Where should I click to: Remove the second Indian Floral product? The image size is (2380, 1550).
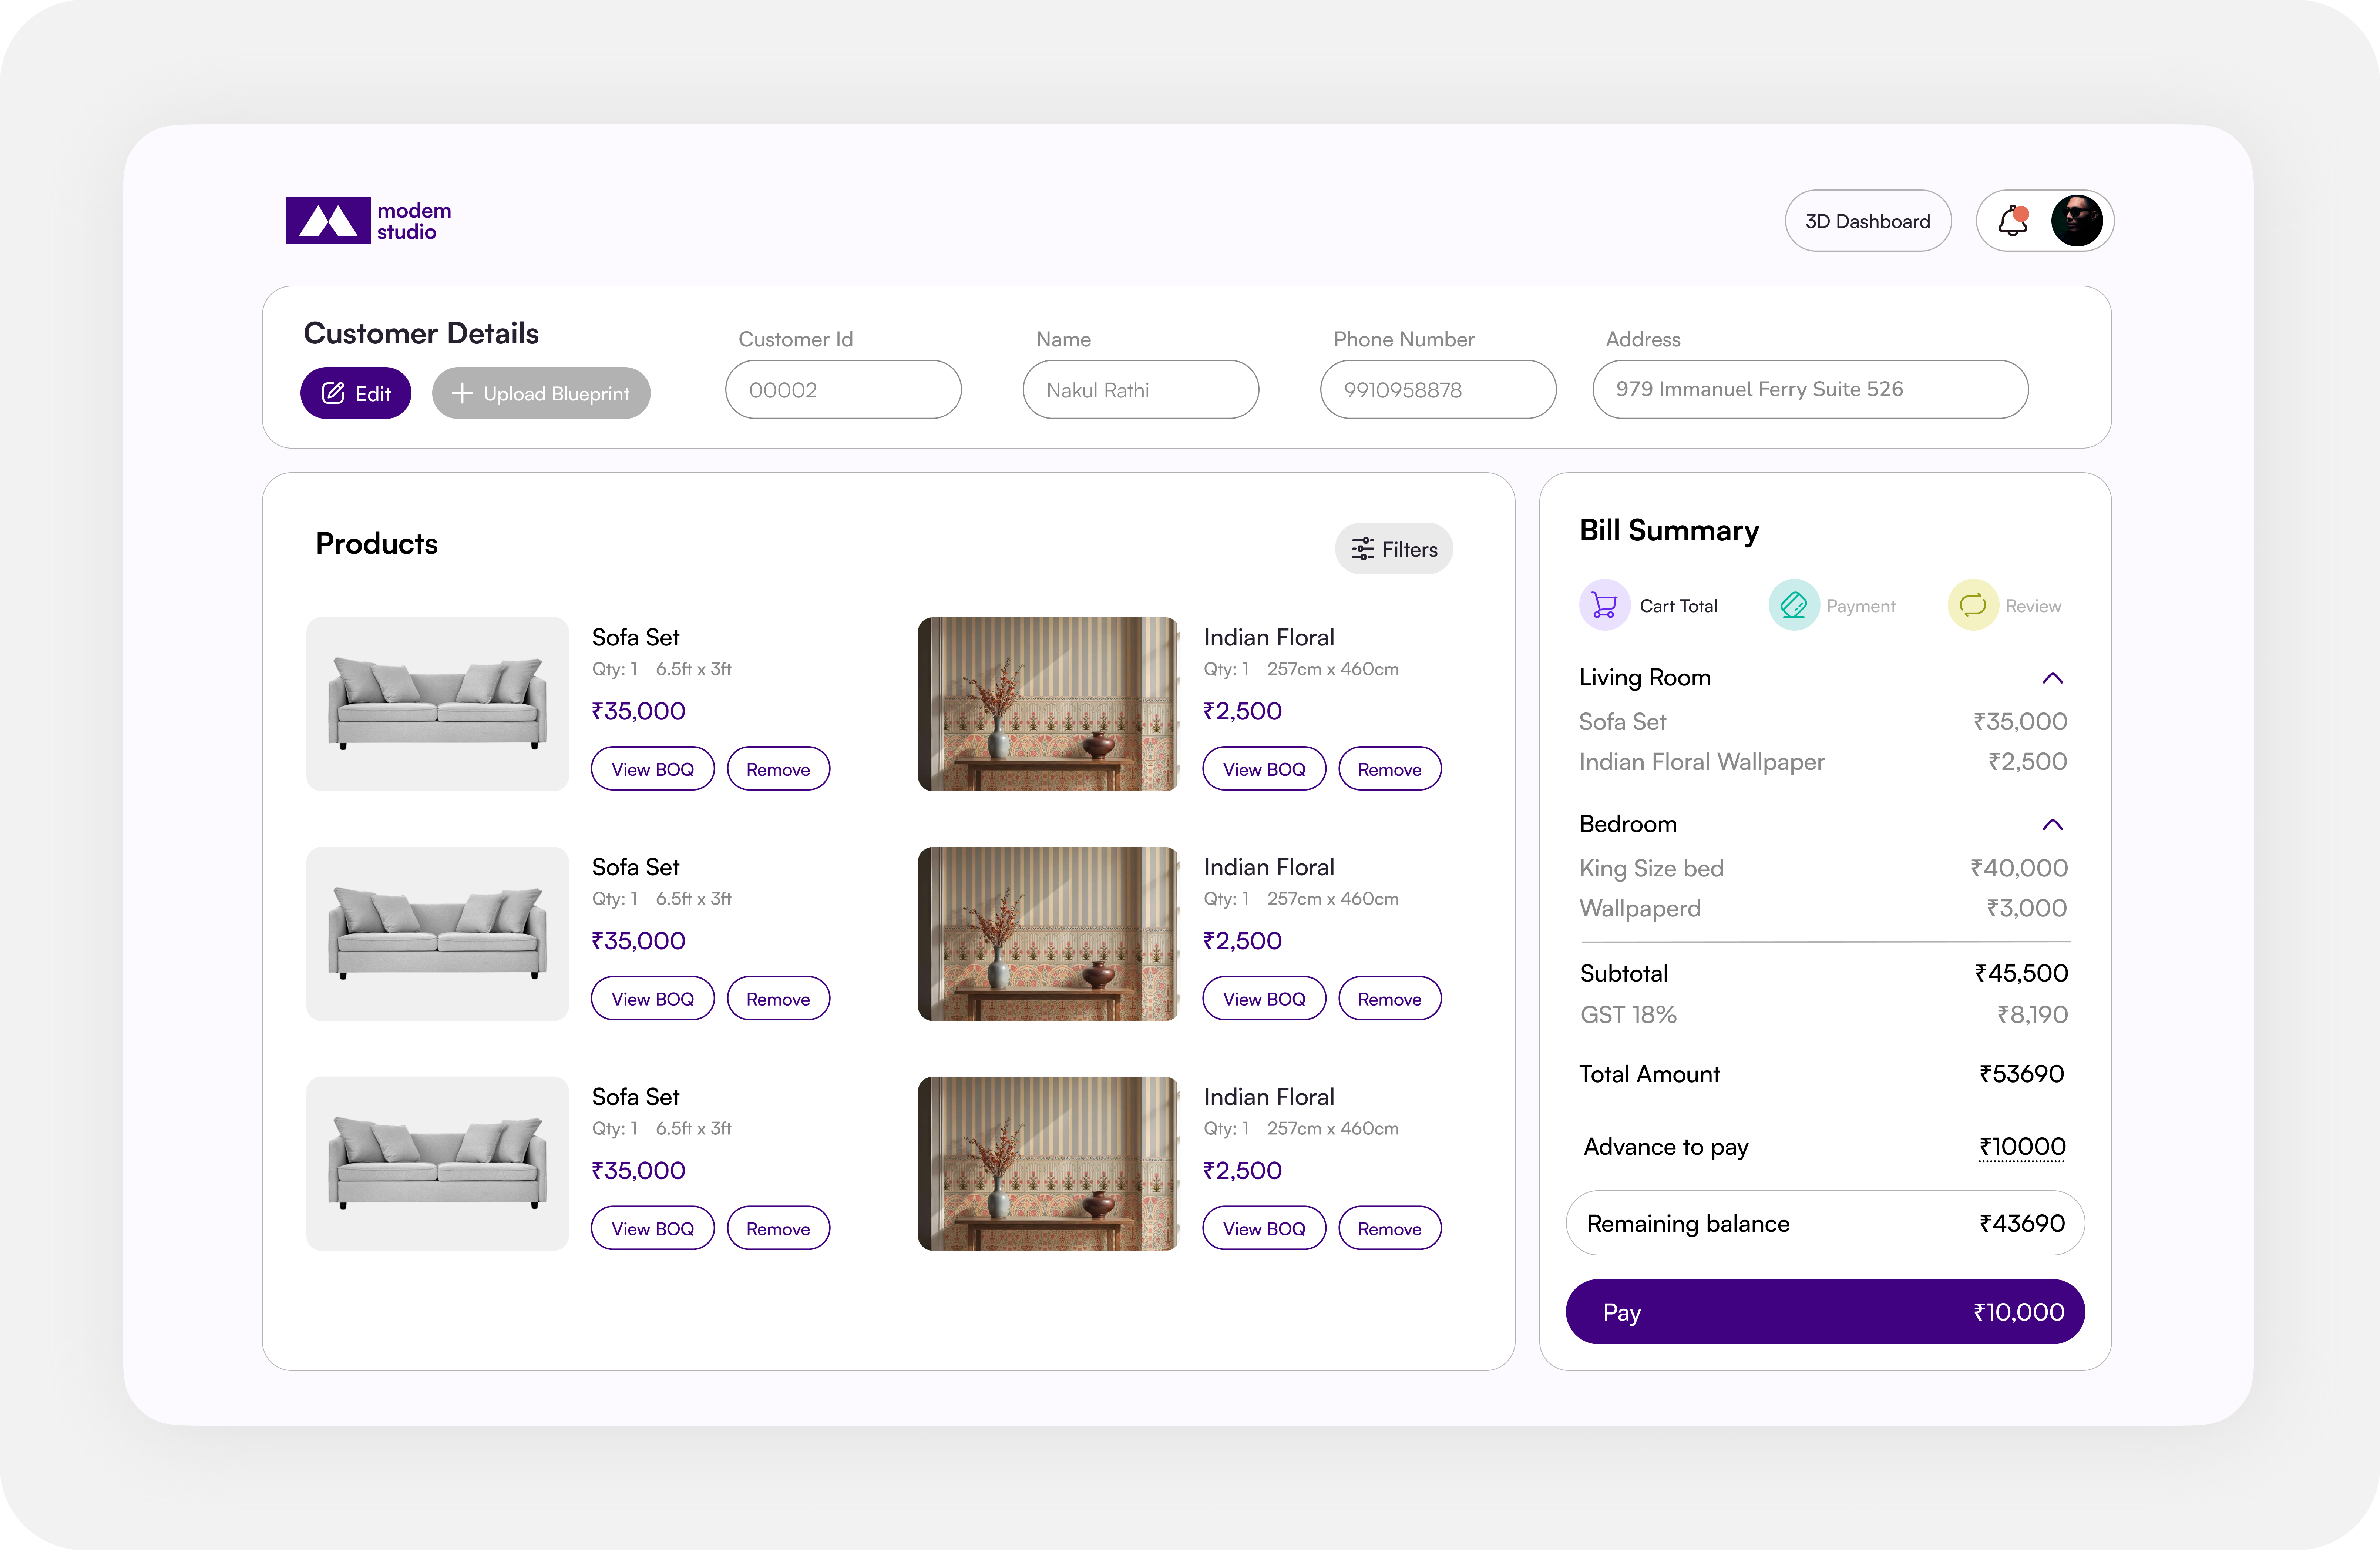1390,999
